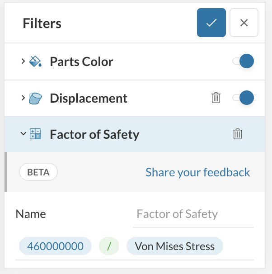Click the Displacement bucket icon
The height and width of the screenshot is (274, 272).
(x=35, y=98)
